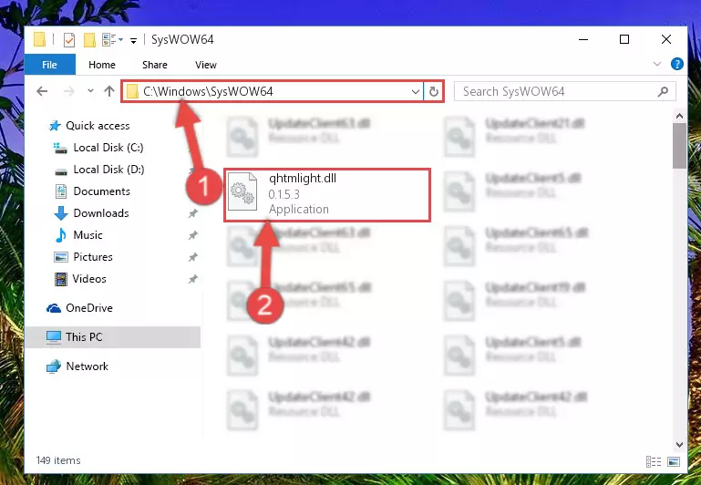The image size is (701, 485).
Task: Select This PC in the navigation pane
Action: tap(112, 337)
